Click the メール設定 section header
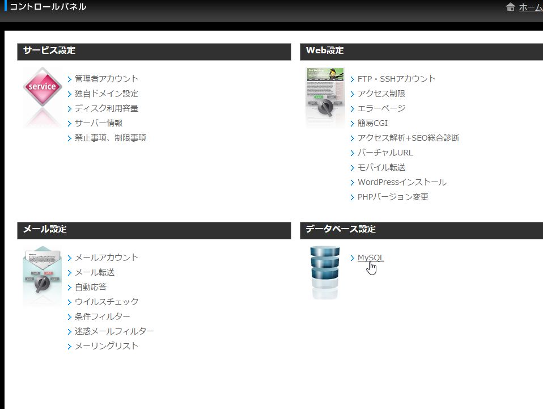Viewport: 543px width, 409px height. coord(154,230)
